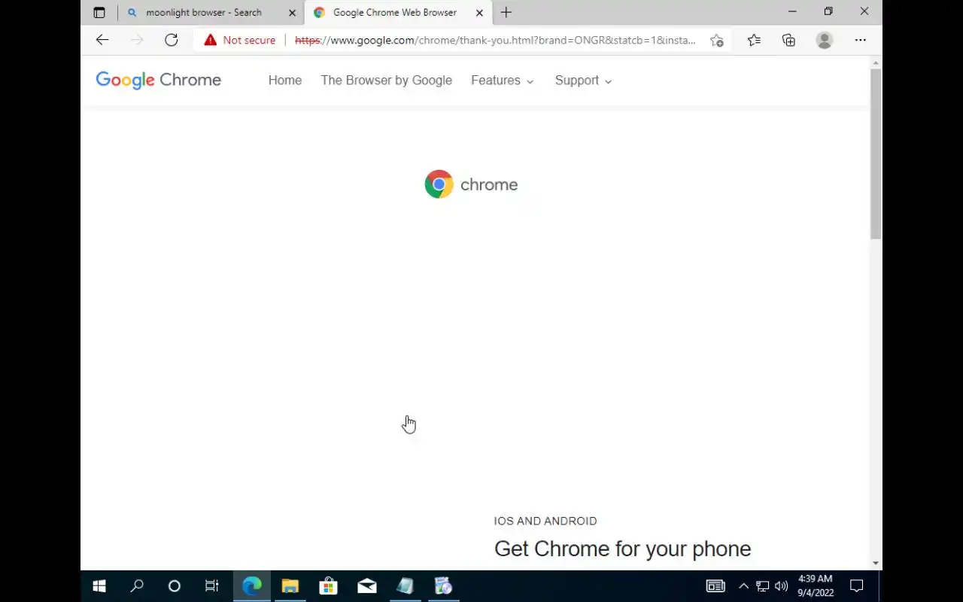Screen dimensions: 963x602
Task: Open the Home link
Action: (285, 81)
